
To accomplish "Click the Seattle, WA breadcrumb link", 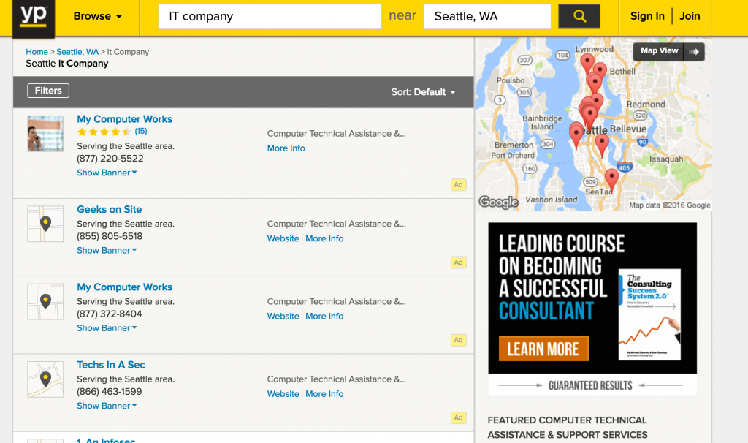I will pos(77,52).
